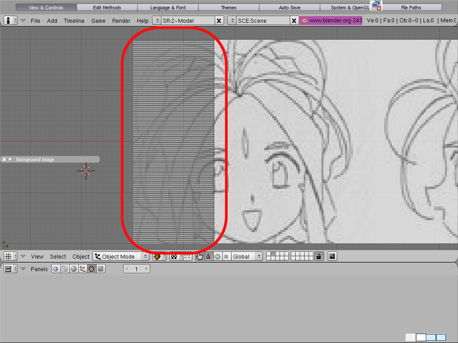Open the File menu
458x343 pixels.
(35, 21)
